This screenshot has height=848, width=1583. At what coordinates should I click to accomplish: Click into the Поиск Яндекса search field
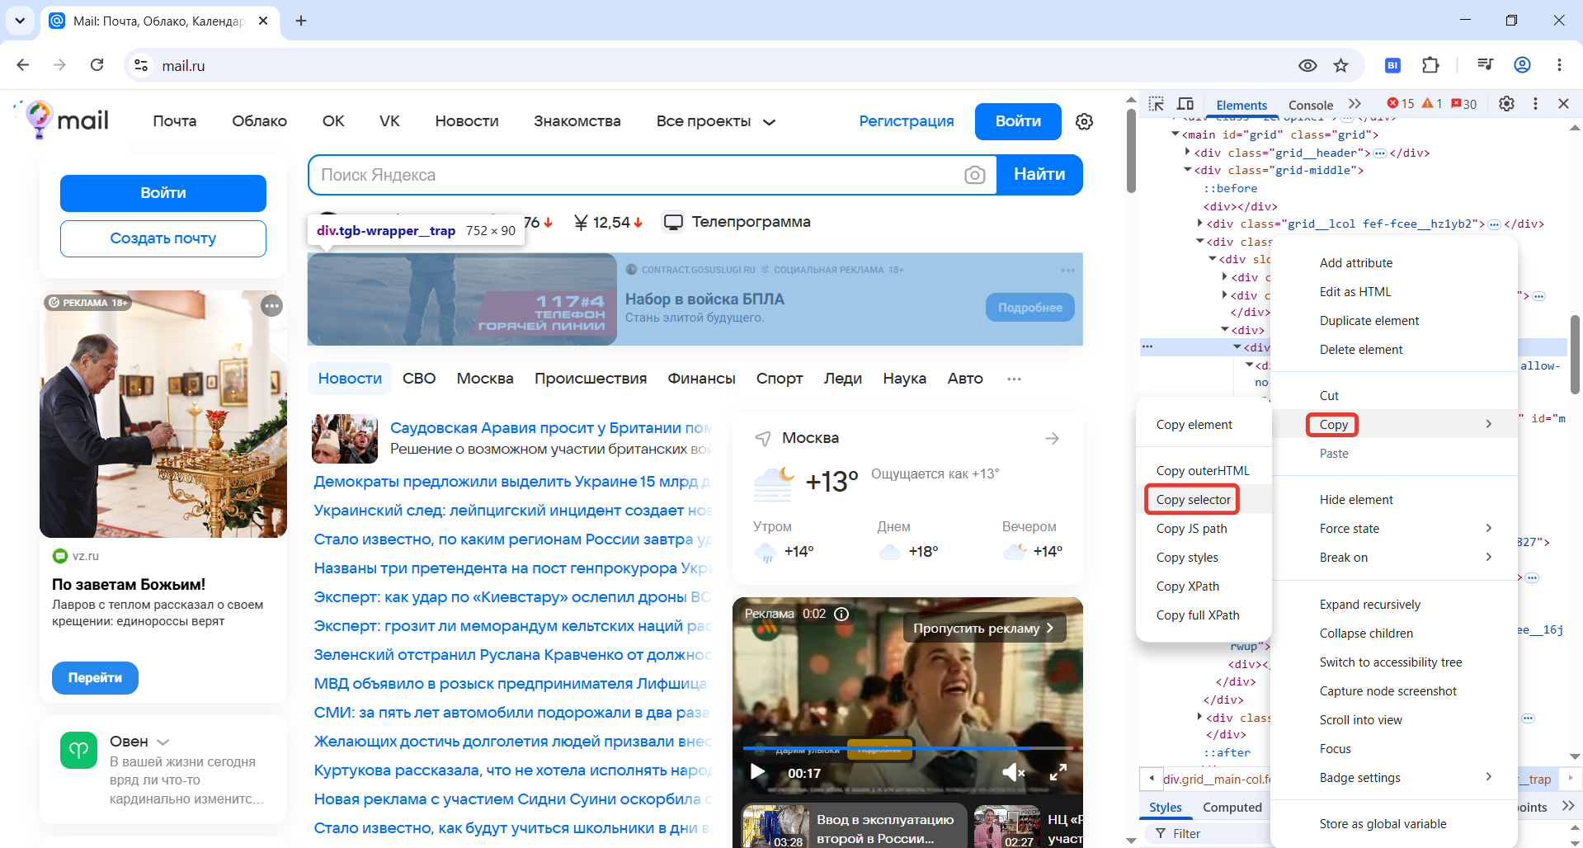(635, 175)
